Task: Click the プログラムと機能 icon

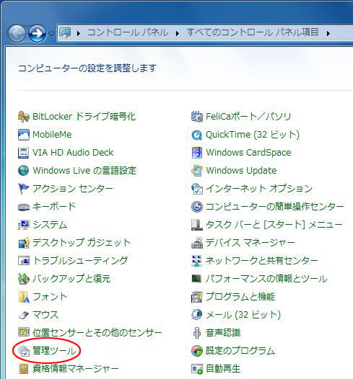Action: [197, 297]
